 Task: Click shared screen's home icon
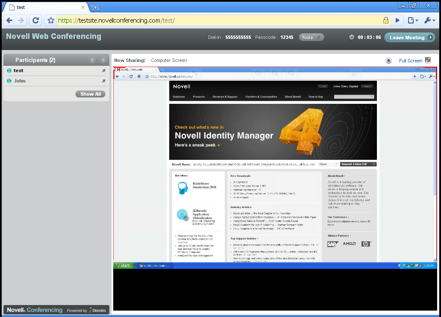coord(138,76)
